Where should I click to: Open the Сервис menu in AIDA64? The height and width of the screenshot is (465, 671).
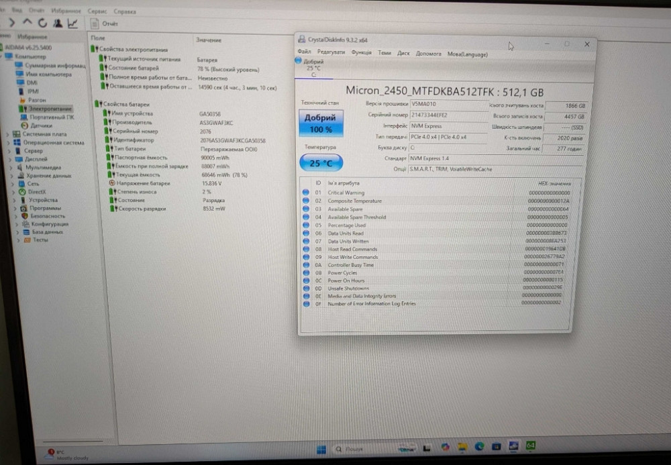click(x=98, y=11)
